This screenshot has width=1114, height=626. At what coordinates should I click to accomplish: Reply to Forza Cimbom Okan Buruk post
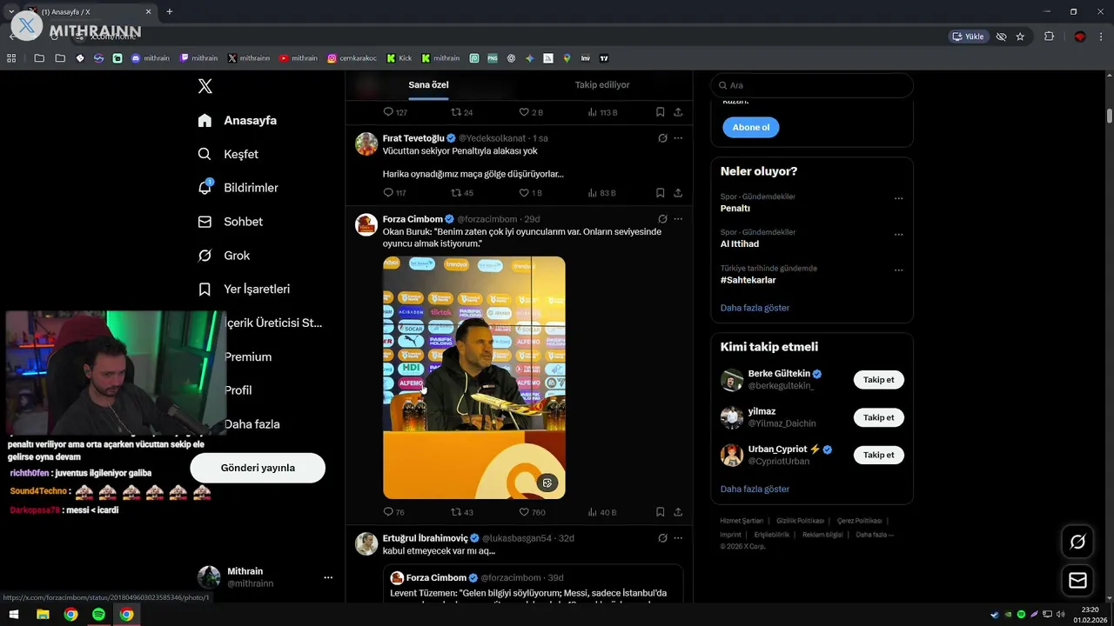click(x=393, y=512)
